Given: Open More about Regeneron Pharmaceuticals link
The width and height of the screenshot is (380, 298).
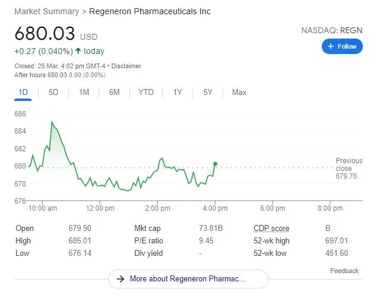Looking at the screenshot, I should 188,278.
